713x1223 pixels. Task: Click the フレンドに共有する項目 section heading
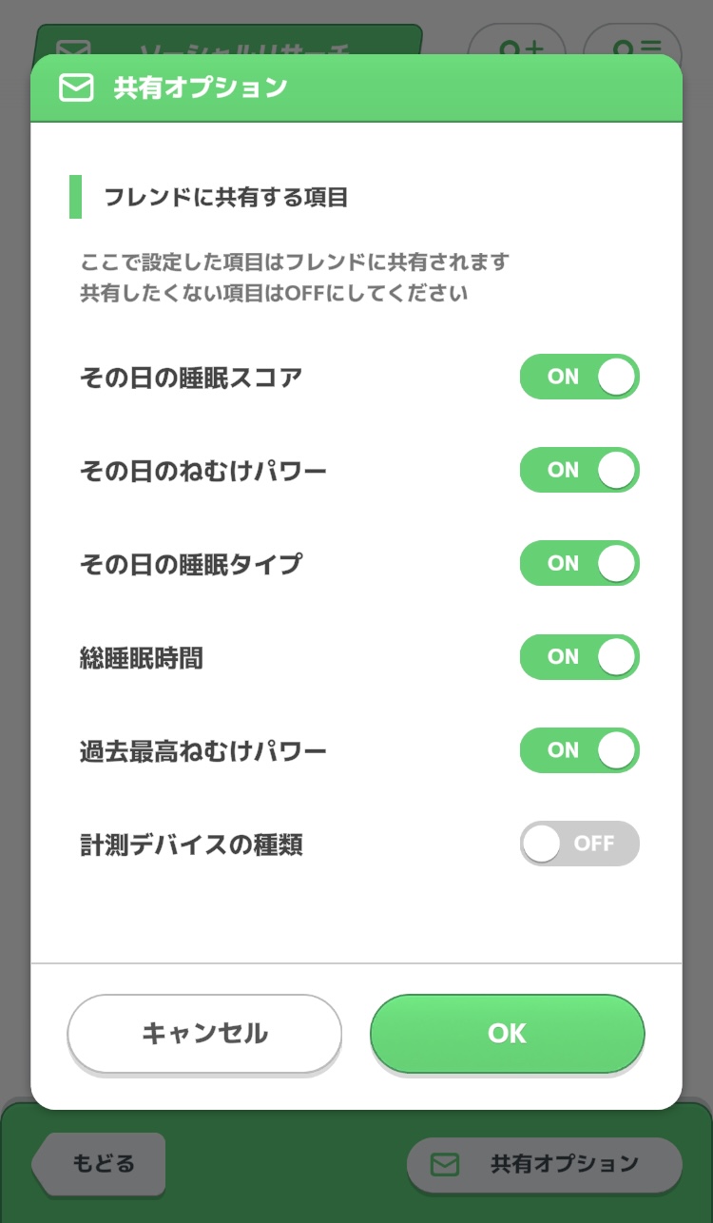pos(225,198)
